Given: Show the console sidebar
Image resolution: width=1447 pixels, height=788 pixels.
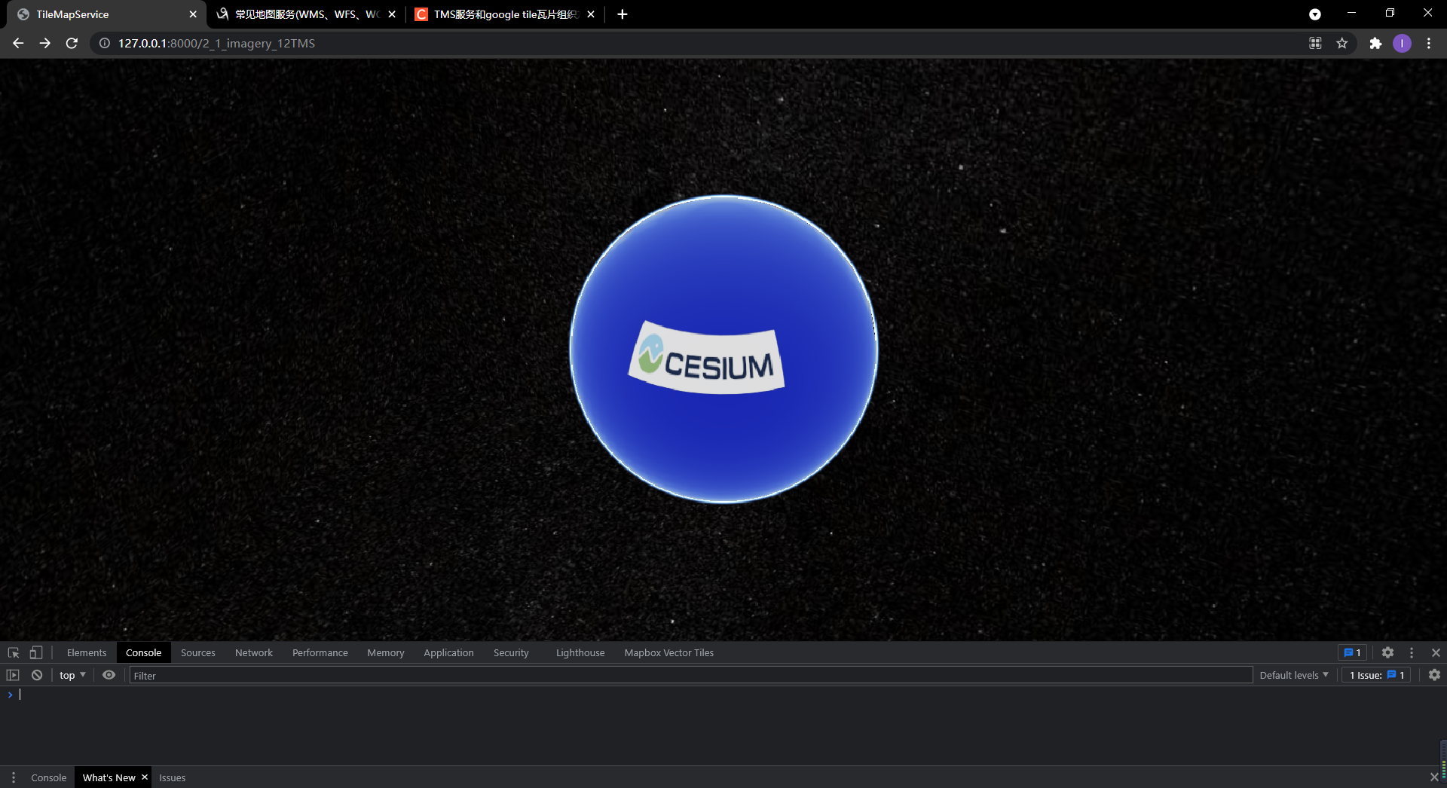Looking at the screenshot, I should 13,675.
